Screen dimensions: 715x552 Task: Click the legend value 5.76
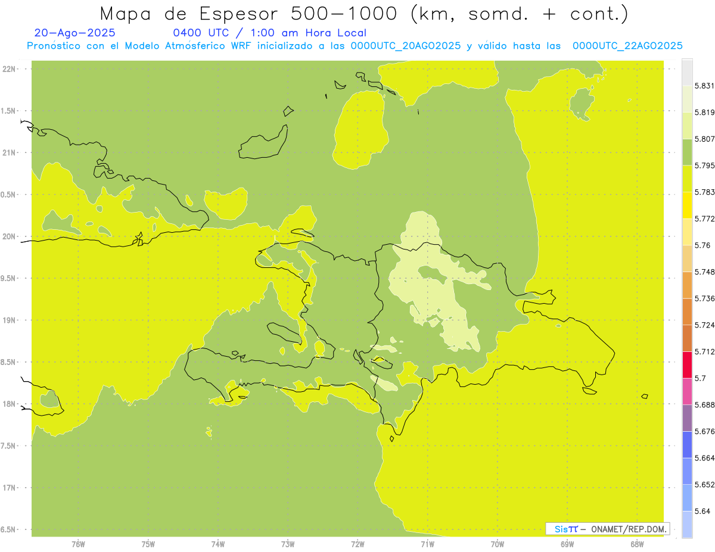702,245
